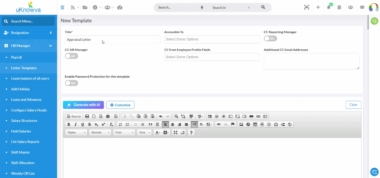The height and width of the screenshot is (178, 380).
Task: Expand the users group dropdown in top bar
Action: pos(109,7)
